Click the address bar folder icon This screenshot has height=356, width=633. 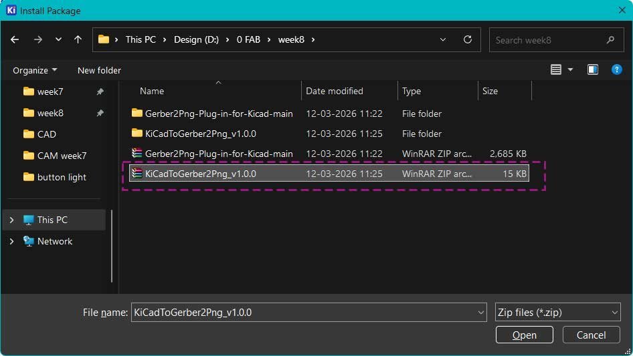[104, 39]
